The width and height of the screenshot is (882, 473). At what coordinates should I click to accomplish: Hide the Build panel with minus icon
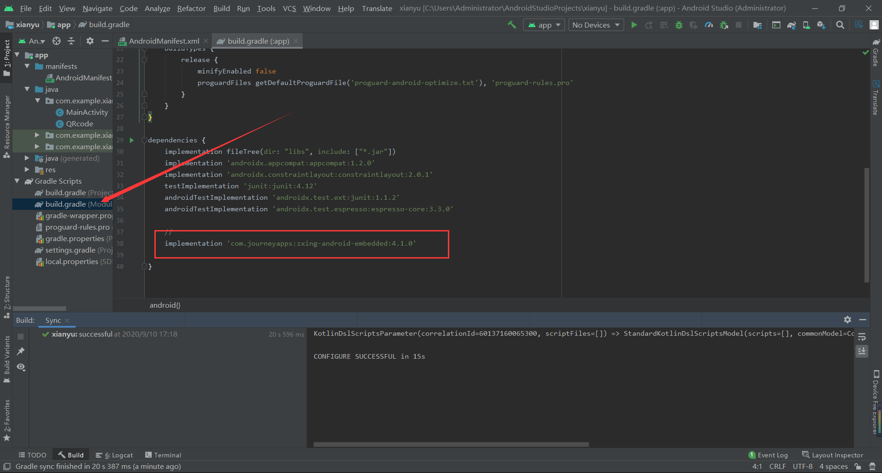coord(863,320)
